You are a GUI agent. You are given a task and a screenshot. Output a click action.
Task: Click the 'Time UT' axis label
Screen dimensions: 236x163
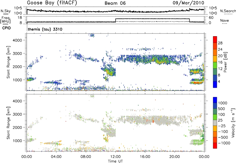(115, 161)
